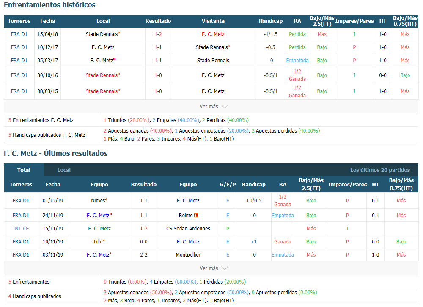Click handicap +0/0.5 in Nimes row
Screen dimensions: 423x307
point(253,201)
